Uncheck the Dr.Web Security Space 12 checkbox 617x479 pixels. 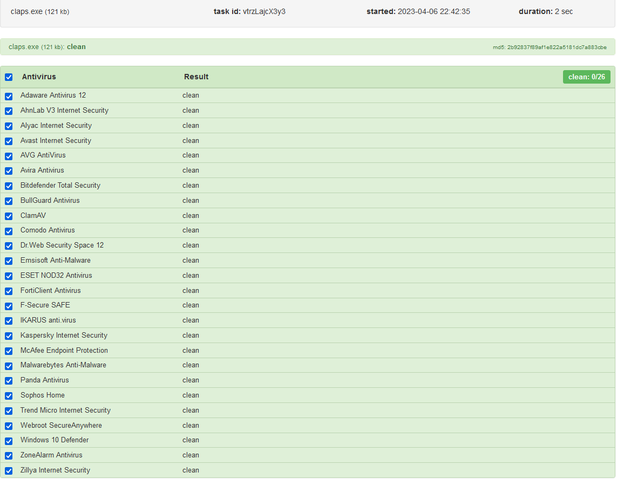[9, 246]
